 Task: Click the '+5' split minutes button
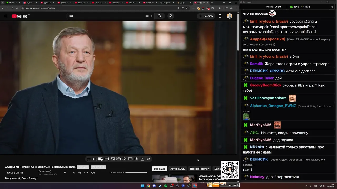pyautogui.click(x=80, y=173)
